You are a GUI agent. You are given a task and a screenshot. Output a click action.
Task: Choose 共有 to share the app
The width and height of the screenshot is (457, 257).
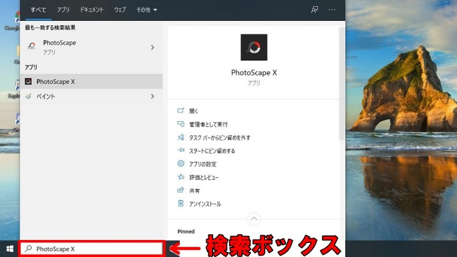[x=194, y=191]
